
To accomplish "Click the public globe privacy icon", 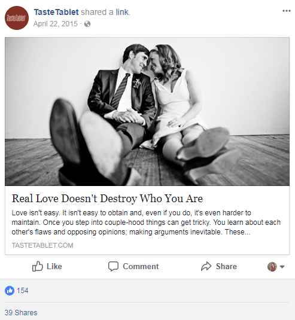I will pyautogui.click(x=87, y=24).
